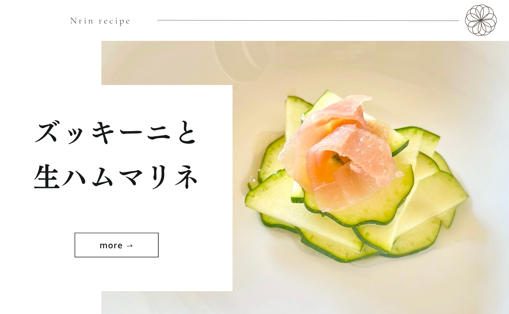Click the flower emblem logo icon
Viewport: 509px width, 314px height.
pyautogui.click(x=481, y=20)
